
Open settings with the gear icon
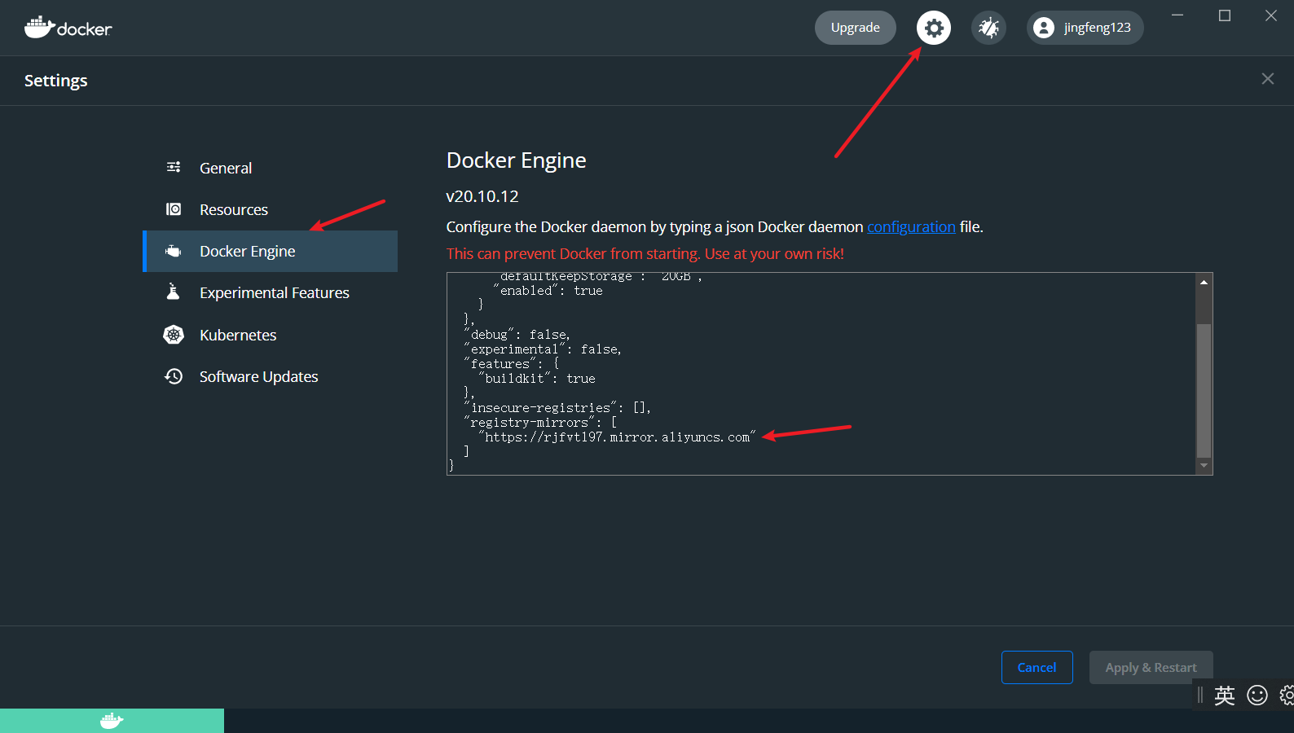[x=934, y=28]
